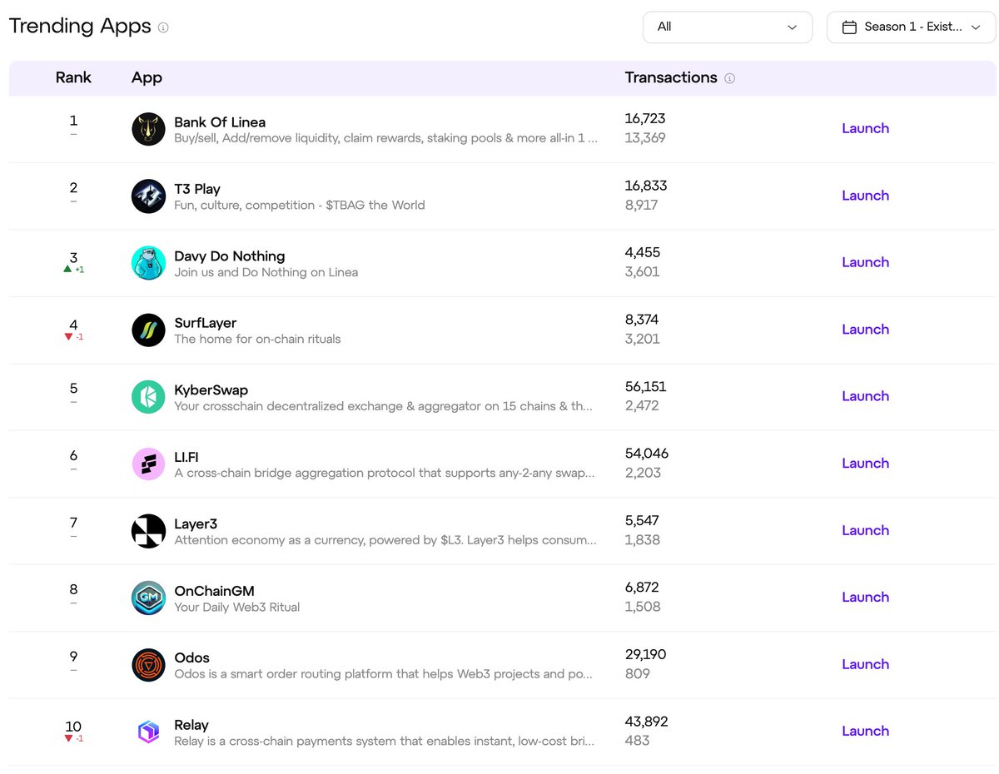Launch Davy Do Nothing
The height and width of the screenshot is (774, 999).
[865, 262]
